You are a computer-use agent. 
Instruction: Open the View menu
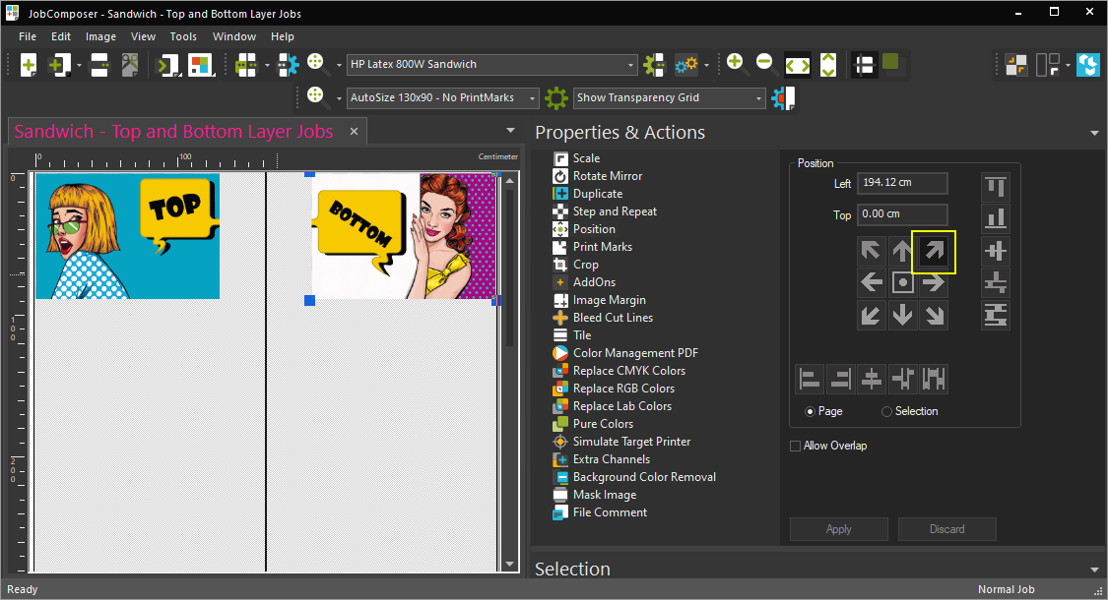(x=143, y=36)
